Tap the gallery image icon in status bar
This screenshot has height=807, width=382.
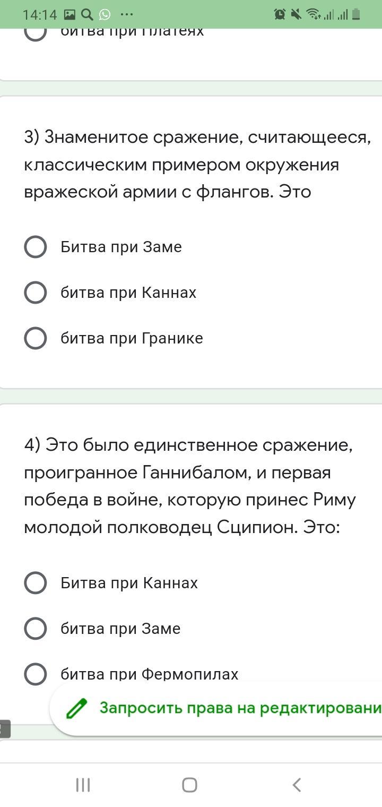[70, 14]
